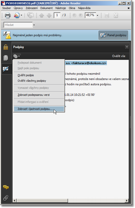Click scrollbar left arrow
Viewport: 135px width, 208px height.
[14, 200]
